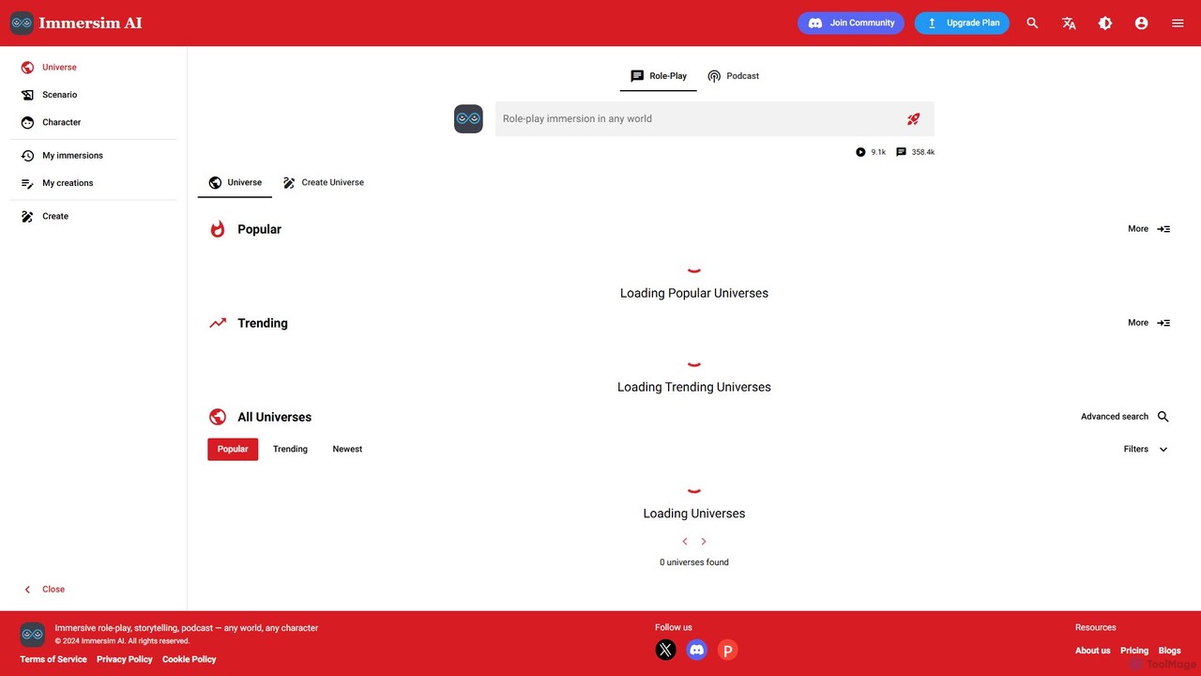The image size is (1201, 676).
Task: Select the Universe tab with globe icon
Action: (235, 182)
